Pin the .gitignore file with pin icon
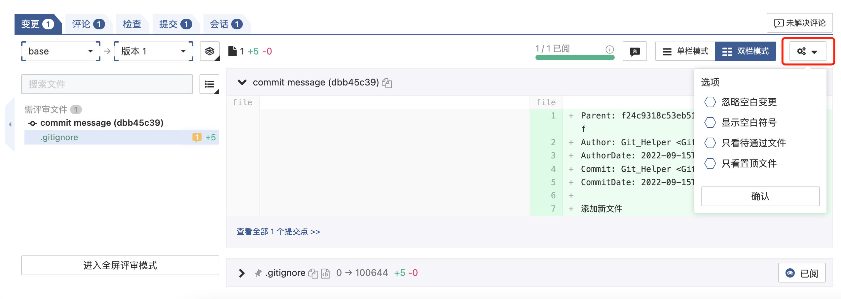 coord(258,273)
